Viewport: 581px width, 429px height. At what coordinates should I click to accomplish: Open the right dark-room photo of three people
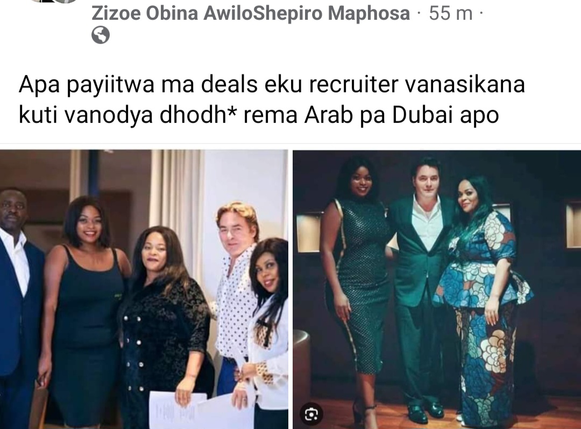437,289
